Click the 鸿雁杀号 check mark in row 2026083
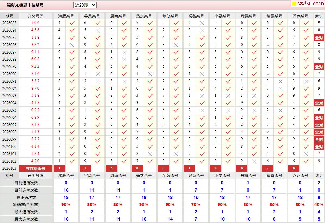Screen dimensions: 325x223 click(72, 23)
